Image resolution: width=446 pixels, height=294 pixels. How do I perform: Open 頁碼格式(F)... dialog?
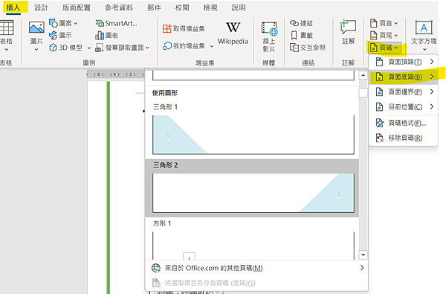403,123
